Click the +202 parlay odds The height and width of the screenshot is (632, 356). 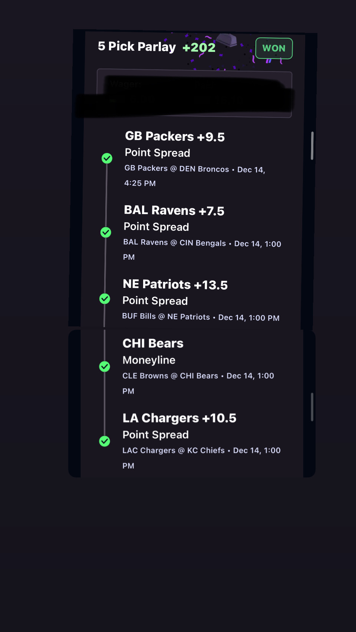click(x=199, y=47)
